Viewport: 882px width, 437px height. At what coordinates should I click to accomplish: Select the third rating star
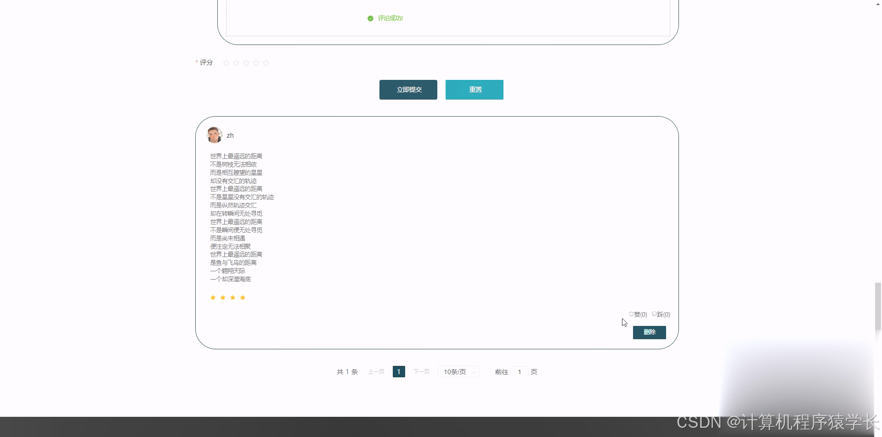[246, 63]
